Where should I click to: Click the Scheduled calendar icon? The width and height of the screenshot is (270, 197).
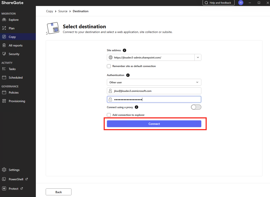coord(4,78)
